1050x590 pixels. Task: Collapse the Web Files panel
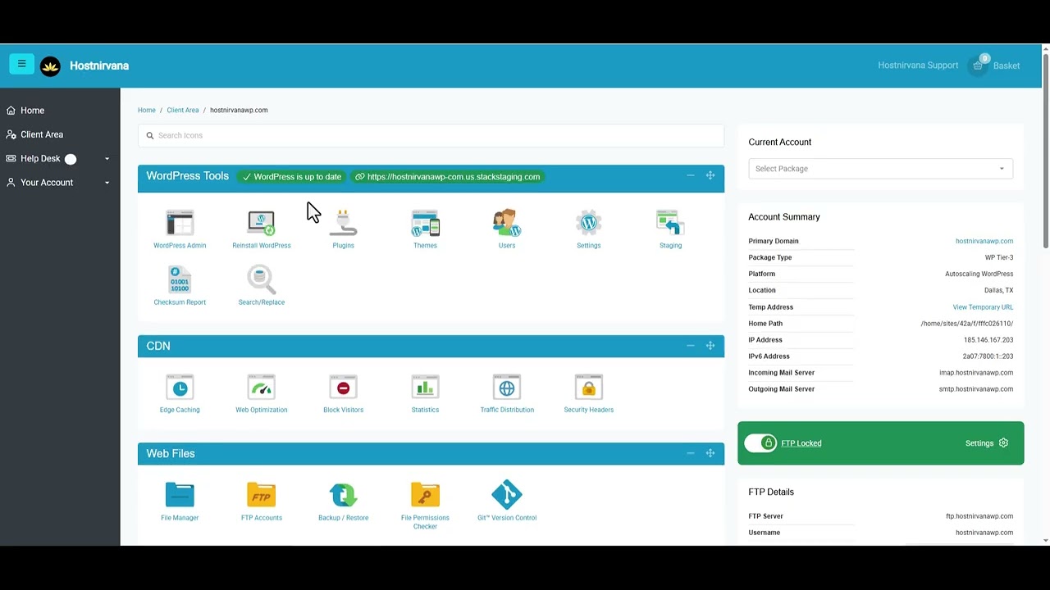point(690,453)
